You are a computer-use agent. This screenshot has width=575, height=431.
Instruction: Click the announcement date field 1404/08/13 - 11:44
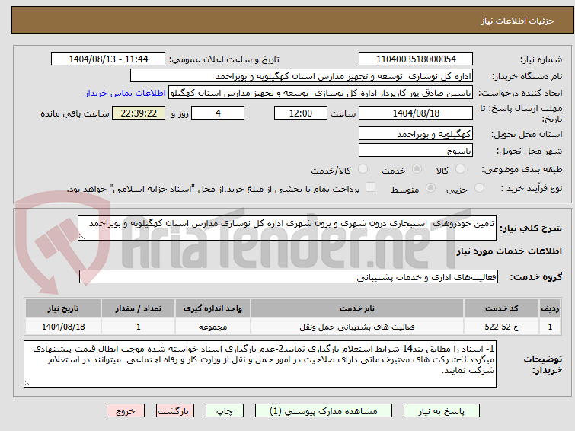[108, 59]
